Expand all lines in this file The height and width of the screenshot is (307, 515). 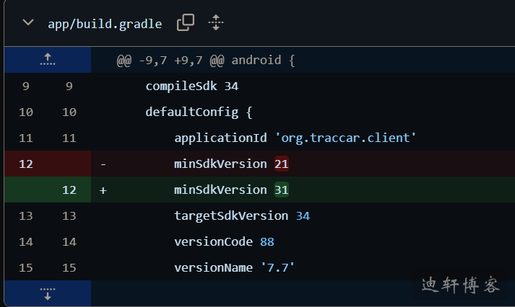[x=215, y=22]
